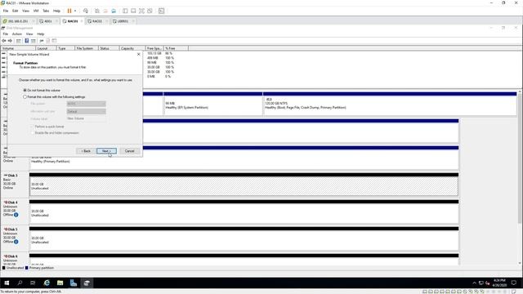Click the VMware Unity mode icon
The height and width of the screenshot is (294, 523).
point(150,11)
